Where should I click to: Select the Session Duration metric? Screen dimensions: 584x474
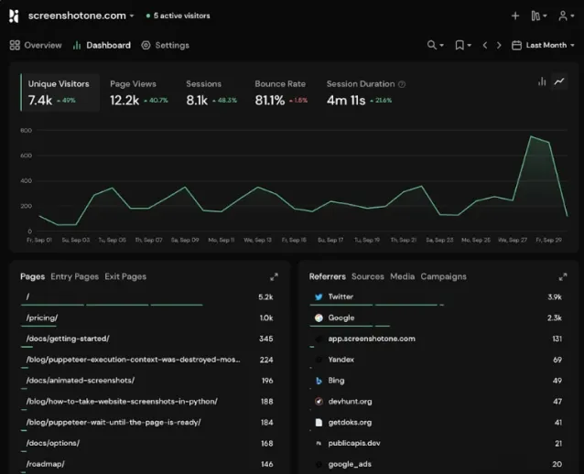click(x=366, y=92)
